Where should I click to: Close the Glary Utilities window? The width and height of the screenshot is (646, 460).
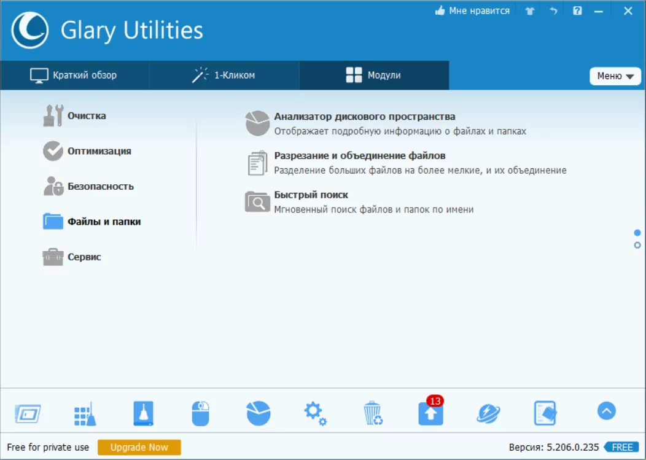628,11
